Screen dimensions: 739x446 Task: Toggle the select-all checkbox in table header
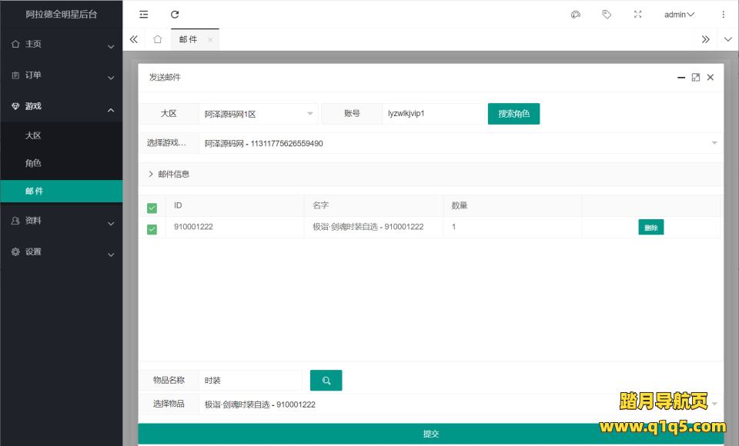[152, 207]
